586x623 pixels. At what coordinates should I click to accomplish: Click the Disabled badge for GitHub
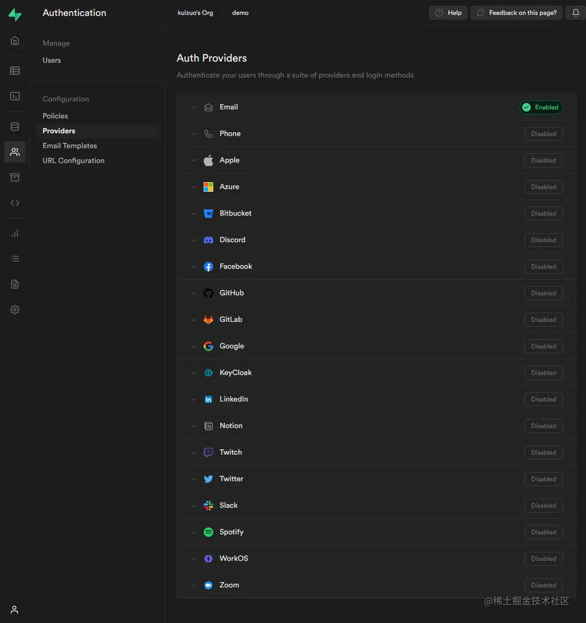(543, 293)
